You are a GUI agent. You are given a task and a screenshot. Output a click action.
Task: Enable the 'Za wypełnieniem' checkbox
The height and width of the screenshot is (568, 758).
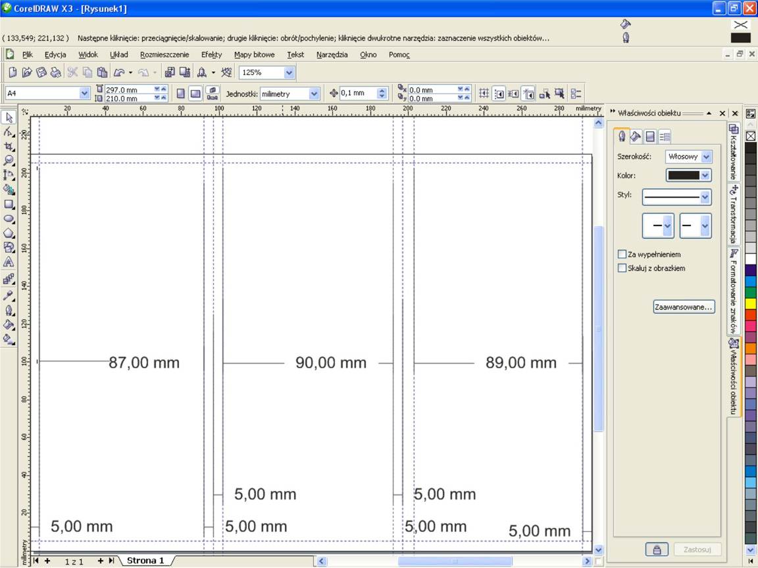click(x=622, y=254)
